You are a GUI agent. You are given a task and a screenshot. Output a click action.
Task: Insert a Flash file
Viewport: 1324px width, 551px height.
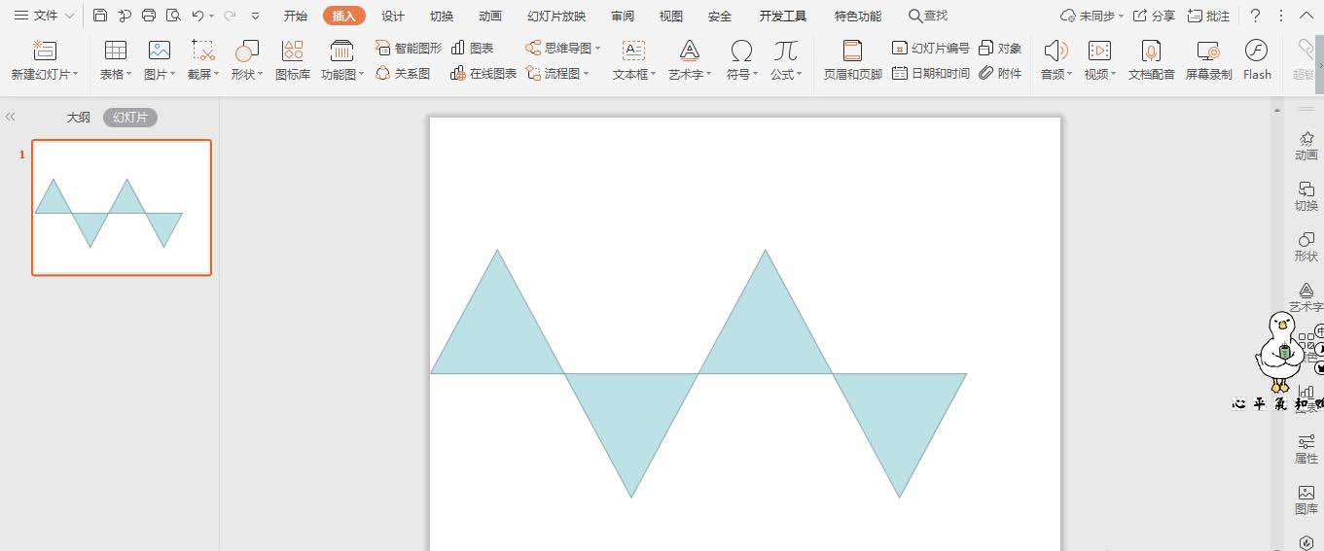(x=1257, y=60)
